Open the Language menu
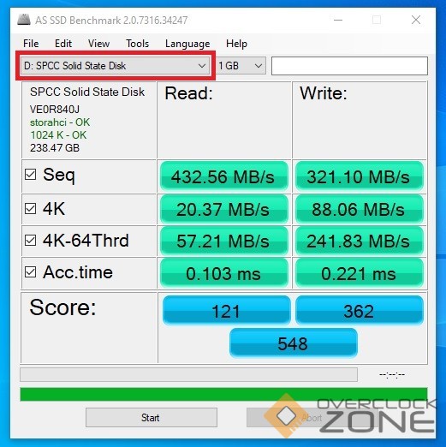 tap(187, 44)
